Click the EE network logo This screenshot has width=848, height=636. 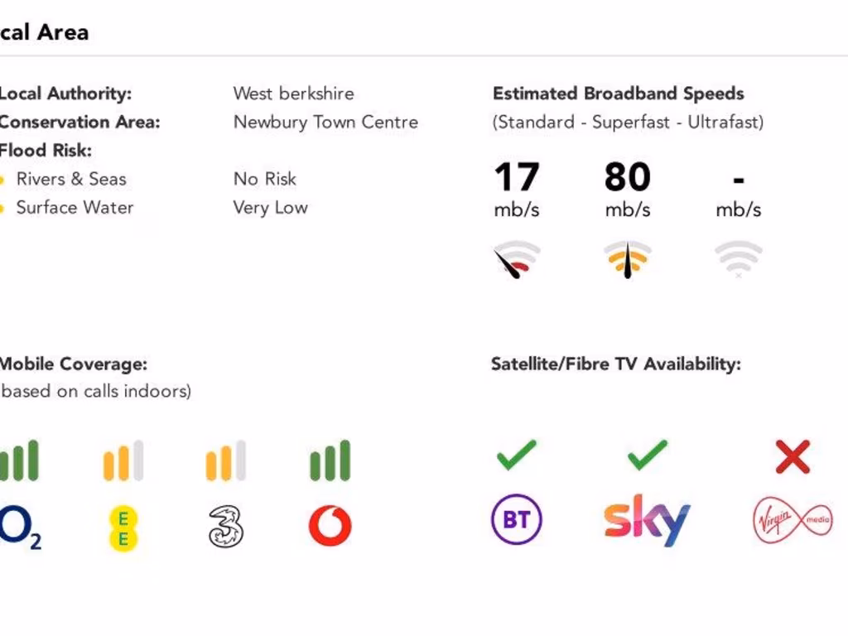[x=123, y=528]
